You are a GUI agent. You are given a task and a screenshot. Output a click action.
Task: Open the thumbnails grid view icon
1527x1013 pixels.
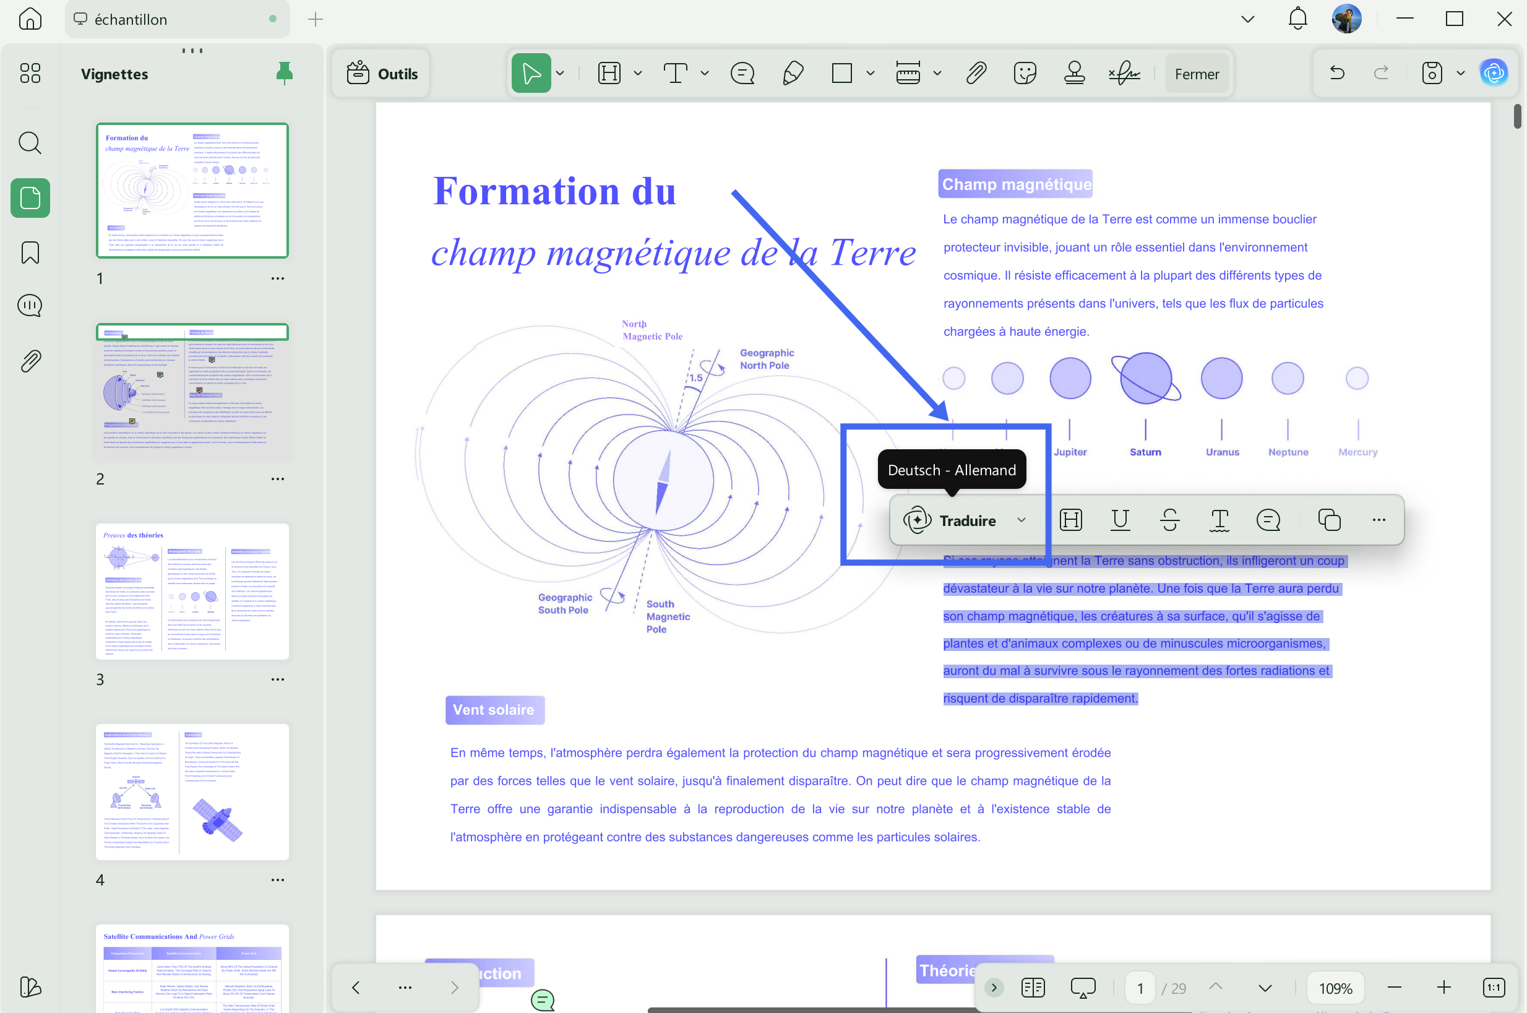click(x=30, y=73)
